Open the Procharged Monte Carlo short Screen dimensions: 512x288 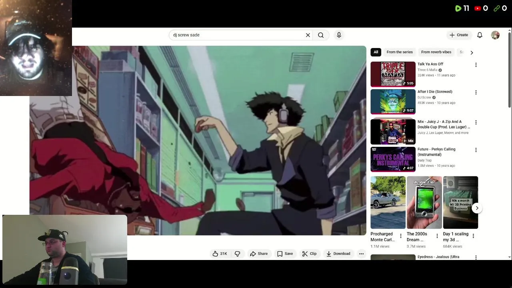click(x=388, y=202)
